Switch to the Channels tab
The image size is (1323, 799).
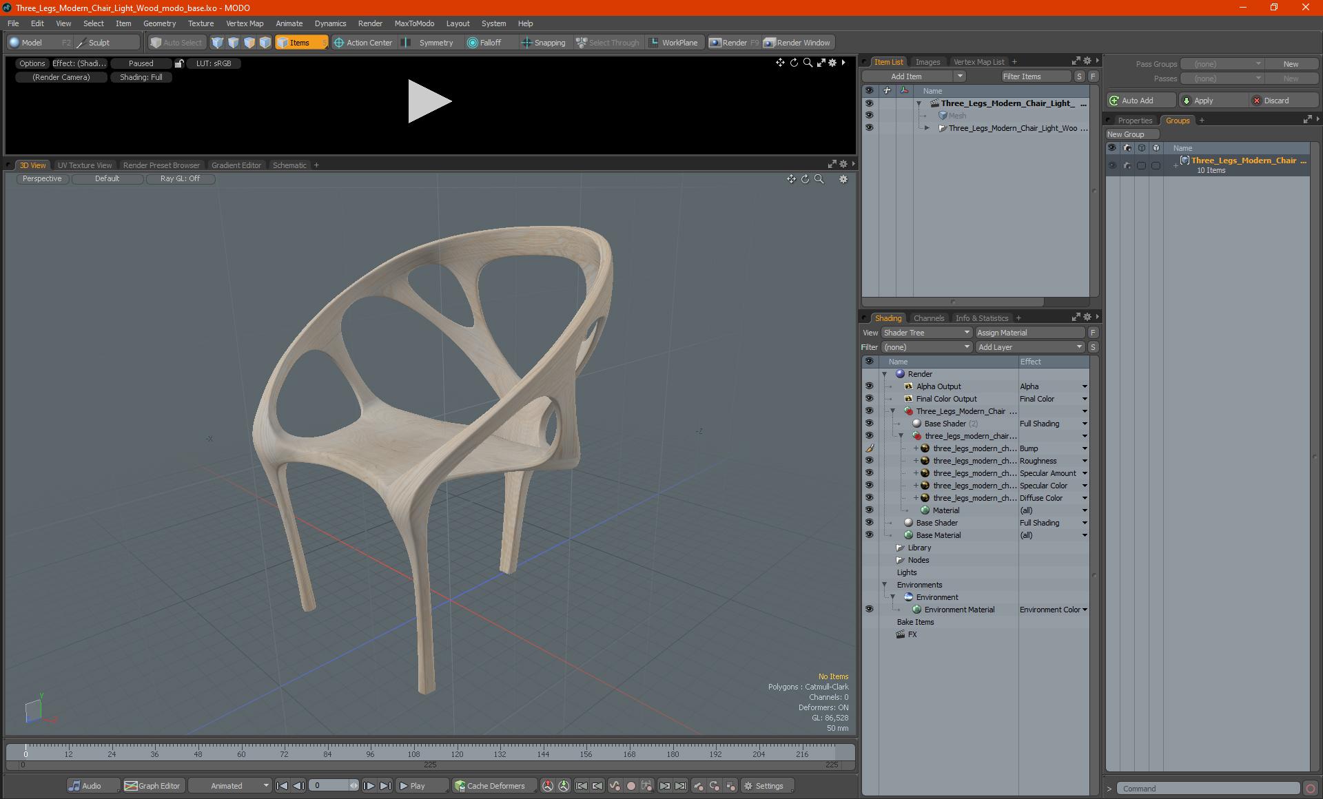928,318
